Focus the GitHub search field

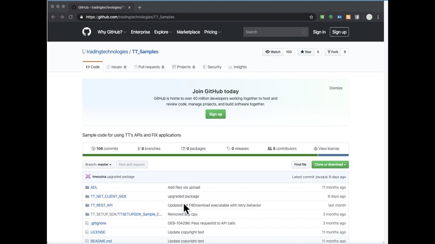pos(276,32)
